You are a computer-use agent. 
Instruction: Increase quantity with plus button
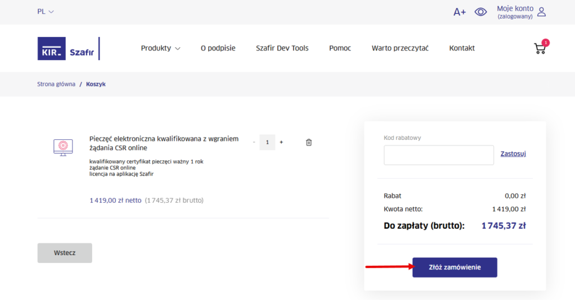coord(281,142)
